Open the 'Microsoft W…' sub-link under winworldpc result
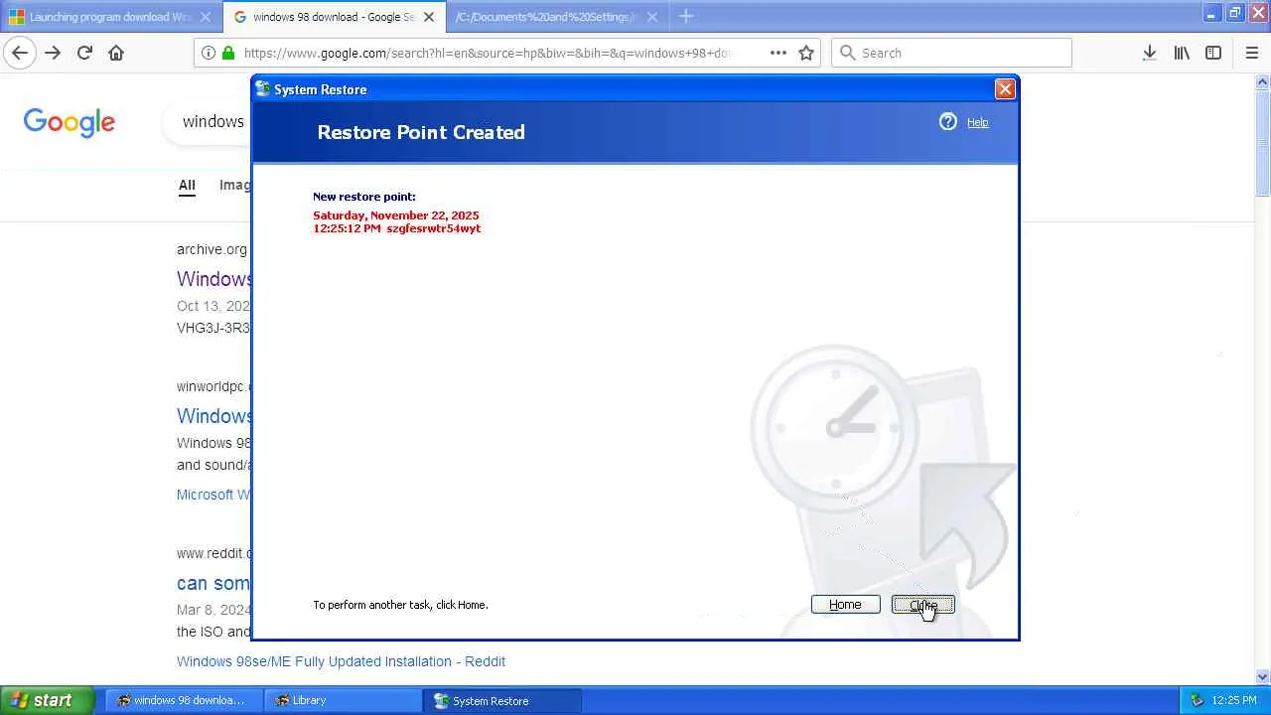Screen dimensions: 1271x715 (x=213, y=495)
